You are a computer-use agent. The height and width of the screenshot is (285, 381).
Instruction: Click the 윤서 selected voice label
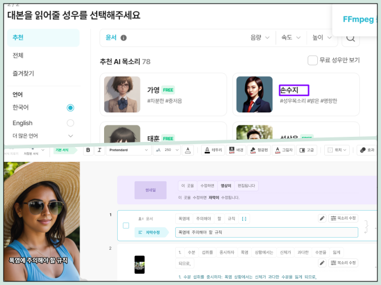click(x=111, y=37)
